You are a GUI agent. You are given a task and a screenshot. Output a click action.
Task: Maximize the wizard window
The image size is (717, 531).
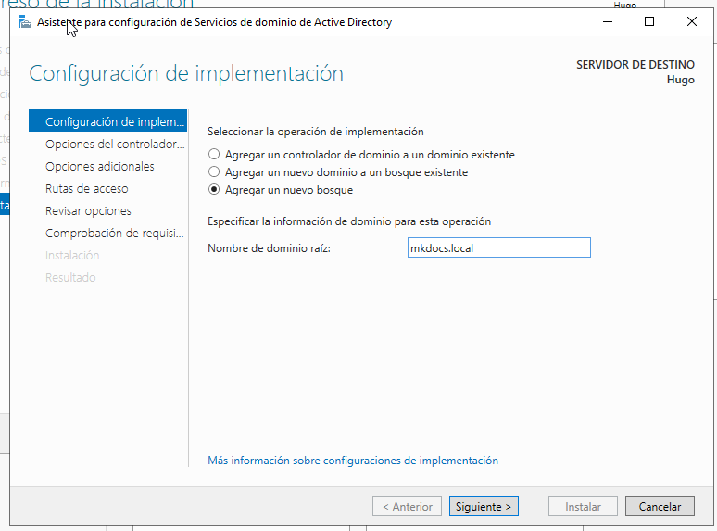[x=649, y=22]
